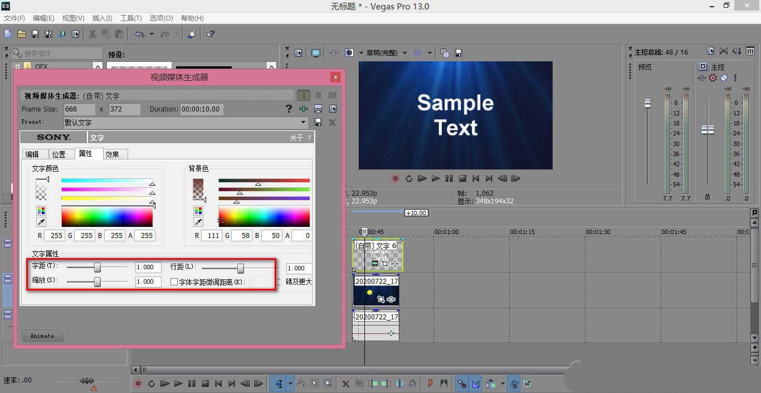761x393 pixels.
Task: Open the 工具(T) menu
Action: 131,18
